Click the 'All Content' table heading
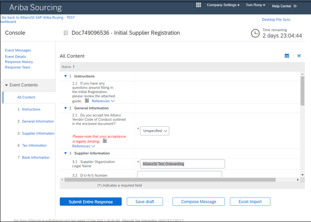311x222 pixels. pos(72,56)
